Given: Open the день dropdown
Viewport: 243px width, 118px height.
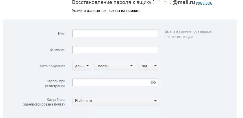Looking at the screenshot, I should pos(81,66).
